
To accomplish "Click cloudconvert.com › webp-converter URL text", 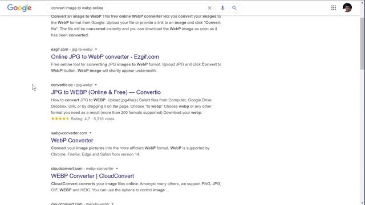I will coord(82,169).
